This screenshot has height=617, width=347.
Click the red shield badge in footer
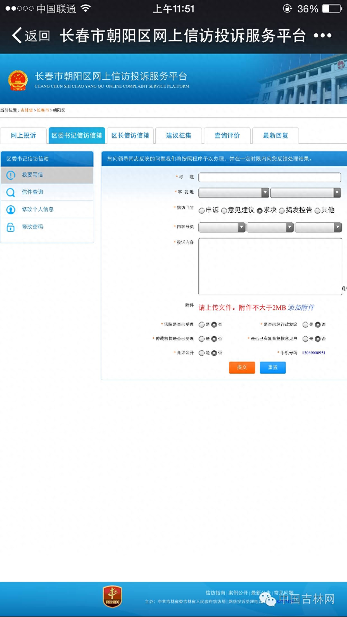(112, 597)
